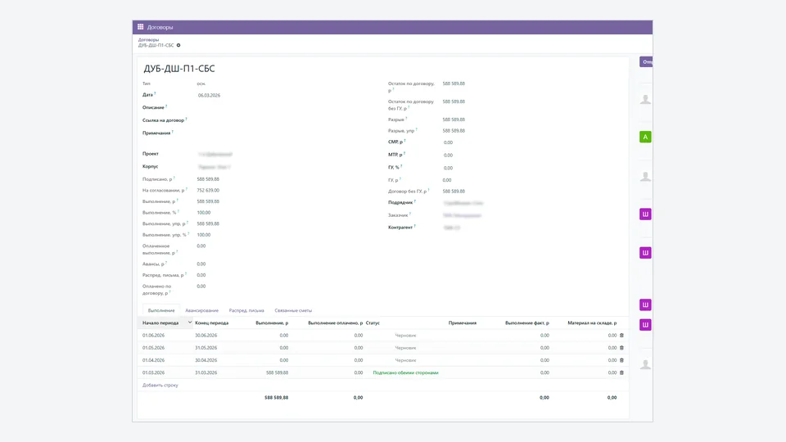
Task: Click the ГУ, % value field
Action: point(448,168)
